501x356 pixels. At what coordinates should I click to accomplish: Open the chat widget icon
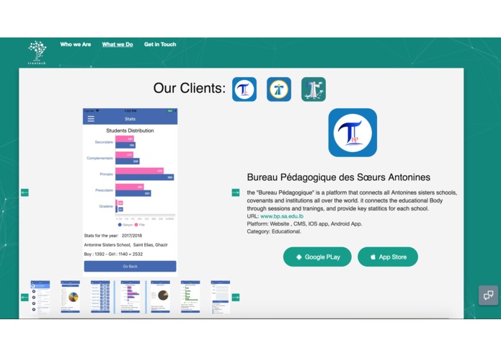(488, 295)
